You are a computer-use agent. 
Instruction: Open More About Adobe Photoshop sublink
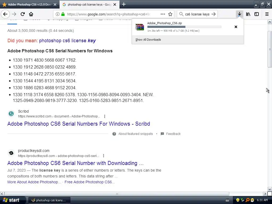click(34, 182)
